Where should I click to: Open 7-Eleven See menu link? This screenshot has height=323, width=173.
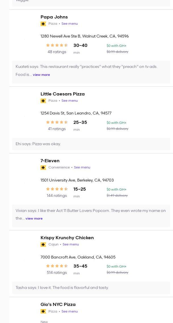82,168
